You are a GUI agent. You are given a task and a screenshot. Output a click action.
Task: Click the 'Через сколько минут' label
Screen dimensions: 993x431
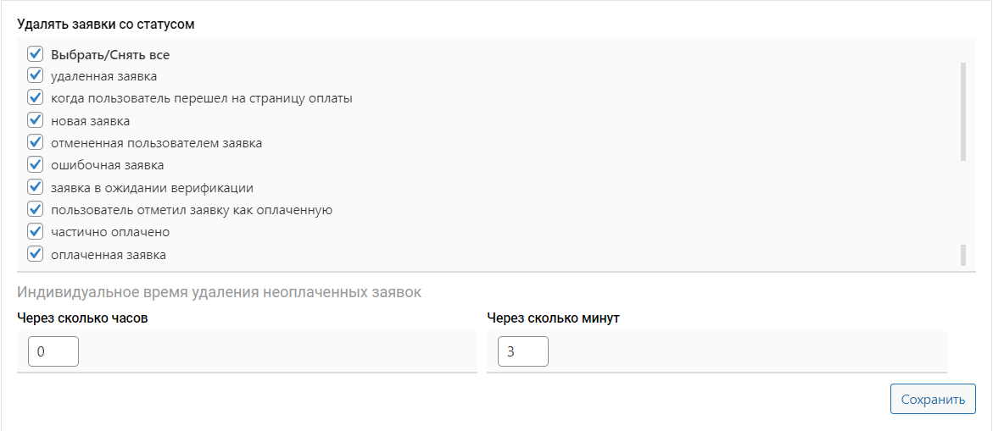tap(554, 318)
